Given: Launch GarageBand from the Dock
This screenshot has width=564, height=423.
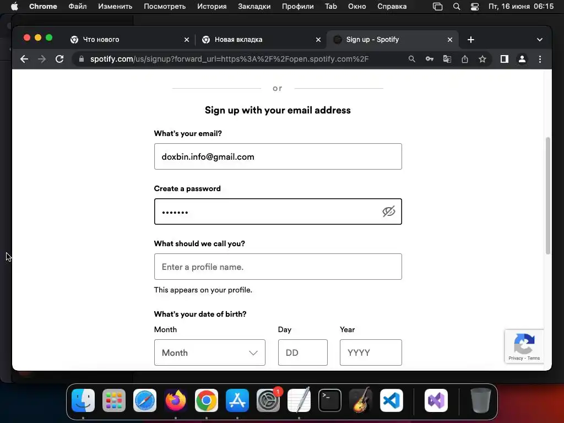Looking at the screenshot, I should (361, 400).
